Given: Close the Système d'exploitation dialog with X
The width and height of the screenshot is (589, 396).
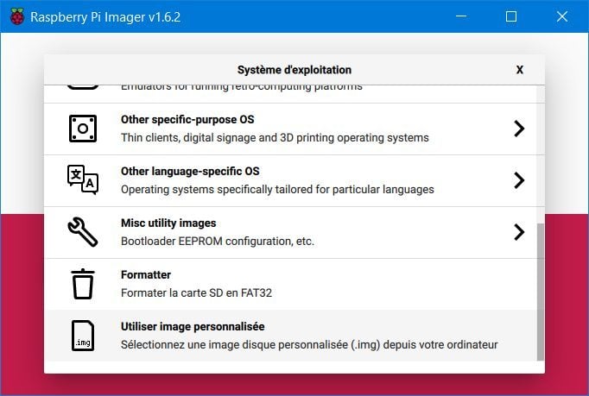Looking at the screenshot, I should tap(520, 70).
